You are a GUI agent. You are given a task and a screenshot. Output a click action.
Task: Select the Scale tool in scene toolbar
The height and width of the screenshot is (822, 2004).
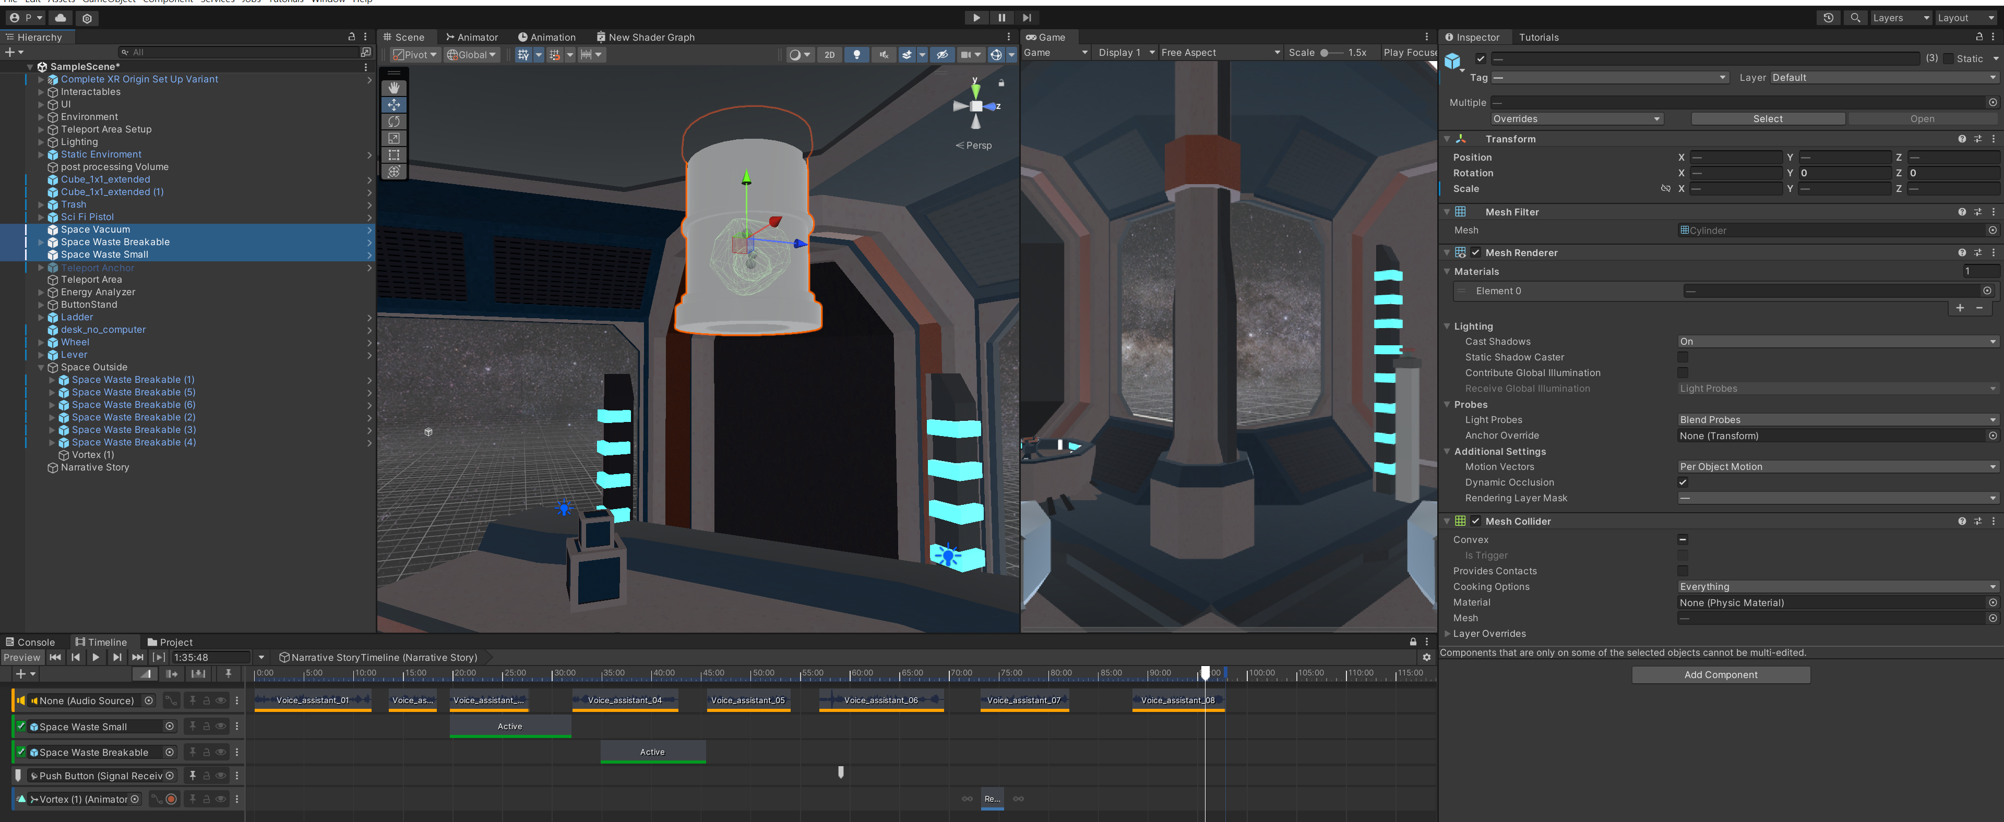pos(393,138)
